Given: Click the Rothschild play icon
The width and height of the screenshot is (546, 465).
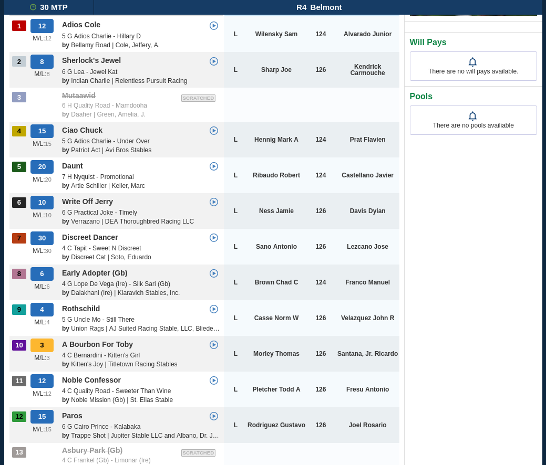Looking at the screenshot, I should [214, 309].
